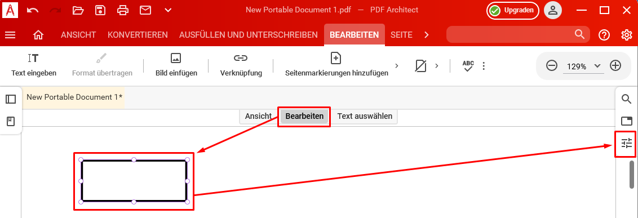
Task: Toggle the Ansicht view mode
Action: [258, 116]
